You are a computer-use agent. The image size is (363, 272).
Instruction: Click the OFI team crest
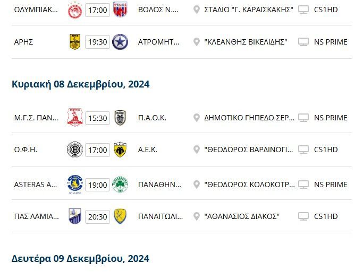pos(75,150)
